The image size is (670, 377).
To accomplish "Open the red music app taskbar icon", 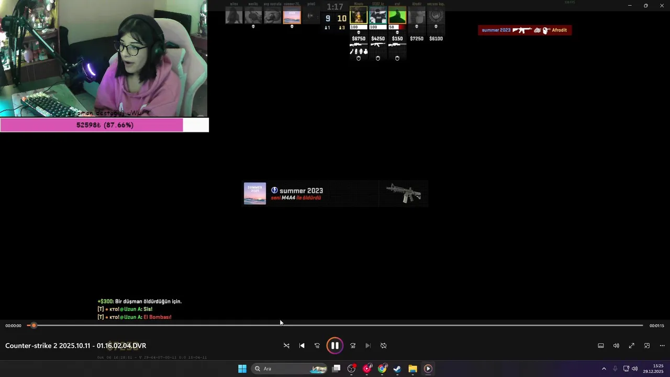I will (x=367, y=369).
